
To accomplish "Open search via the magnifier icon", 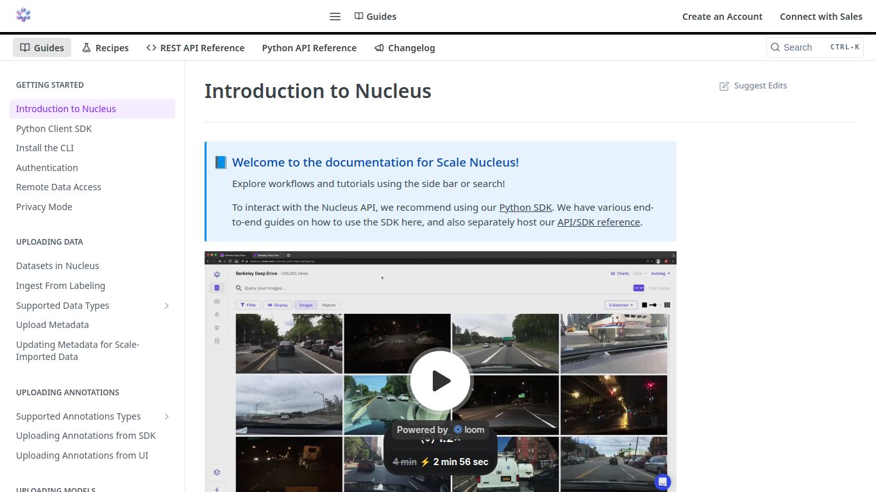I will click(x=776, y=47).
